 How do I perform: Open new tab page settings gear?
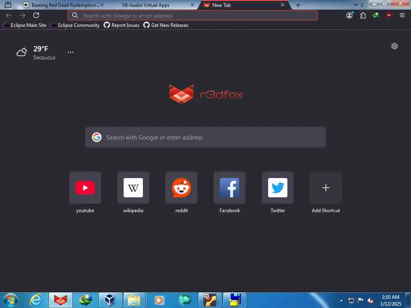coord(395,47)
